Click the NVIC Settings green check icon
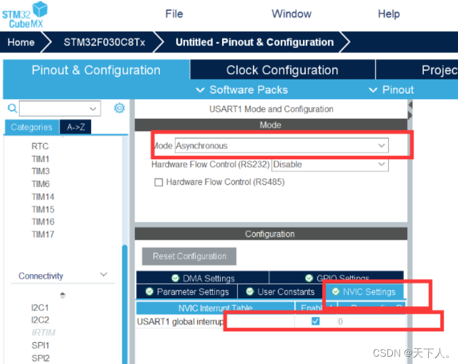The height and width of the screenshot is (364, 458). tap(336, 291)
